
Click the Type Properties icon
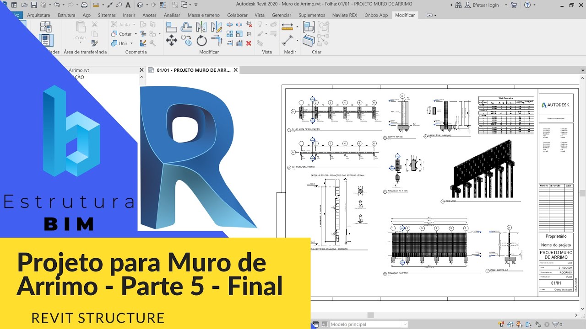tap(46, 27)
